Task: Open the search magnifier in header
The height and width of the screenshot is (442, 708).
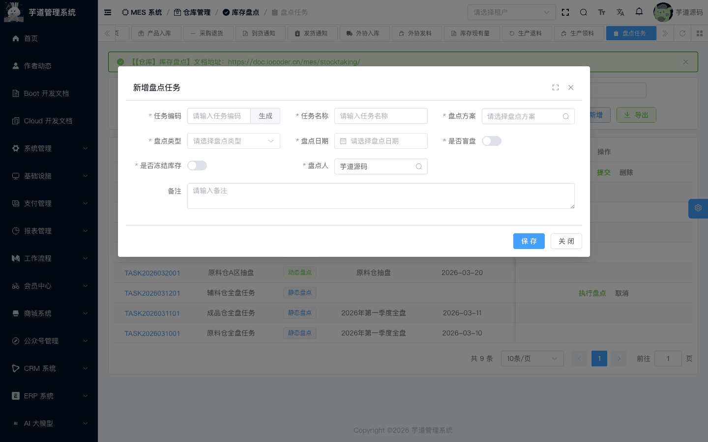Action: click(x=584, y=12)
